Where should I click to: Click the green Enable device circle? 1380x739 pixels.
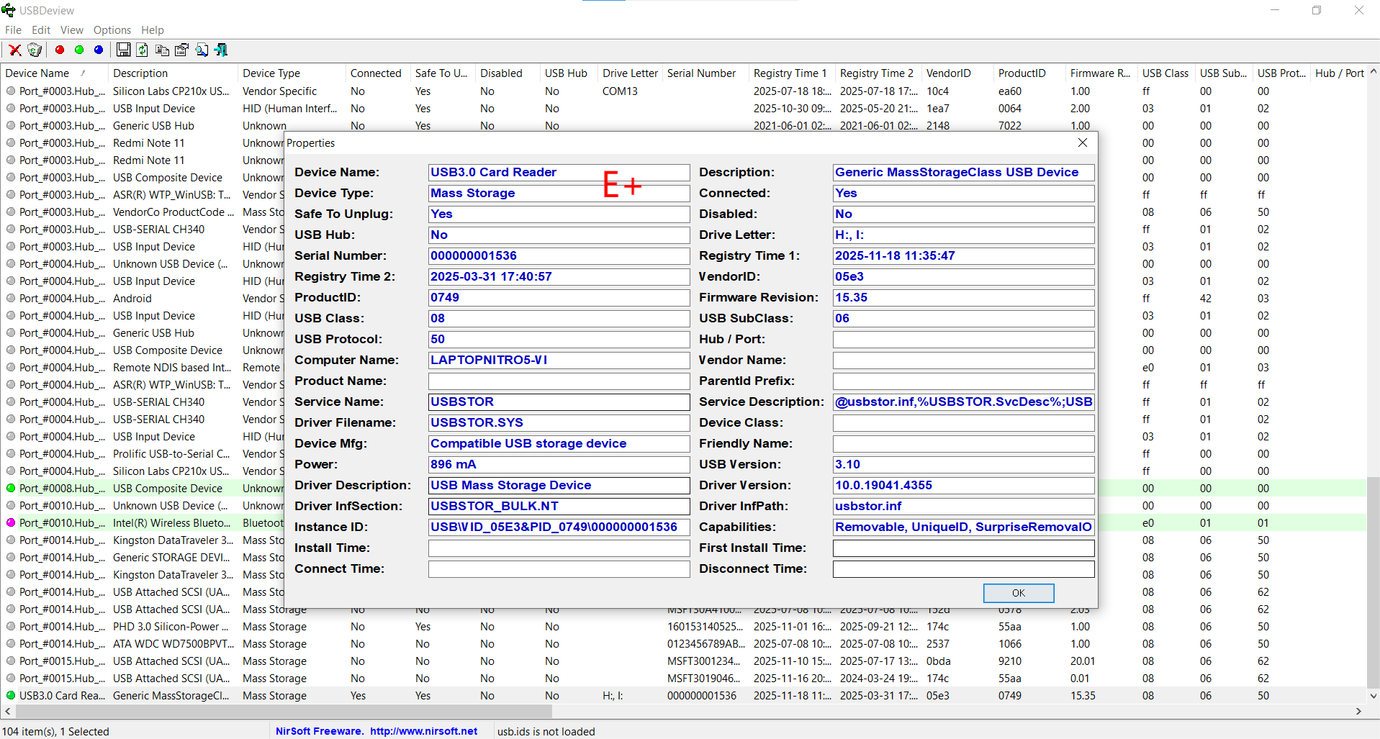(x=79, y=50)
